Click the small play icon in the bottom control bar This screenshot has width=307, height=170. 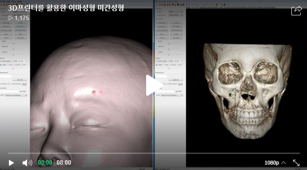pos(11,163)
